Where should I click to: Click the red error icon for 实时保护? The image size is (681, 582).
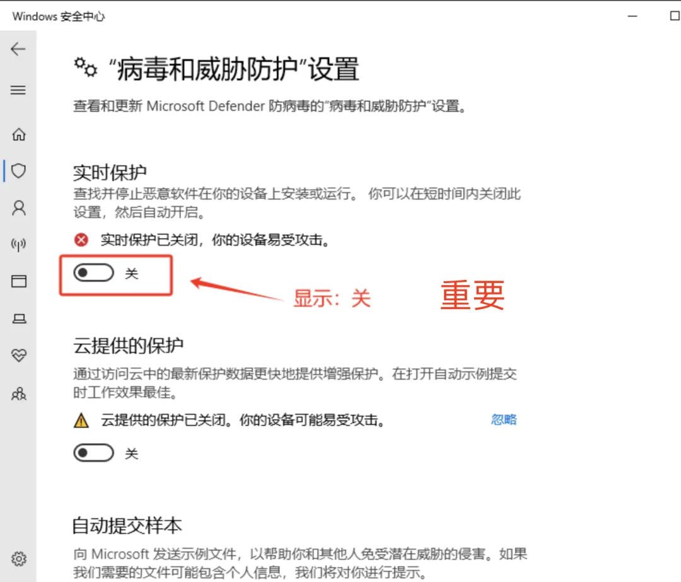(81, 240)
